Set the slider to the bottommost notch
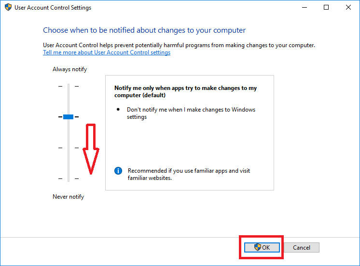Screen dimensions: 360x266 [x=68, y=178]
